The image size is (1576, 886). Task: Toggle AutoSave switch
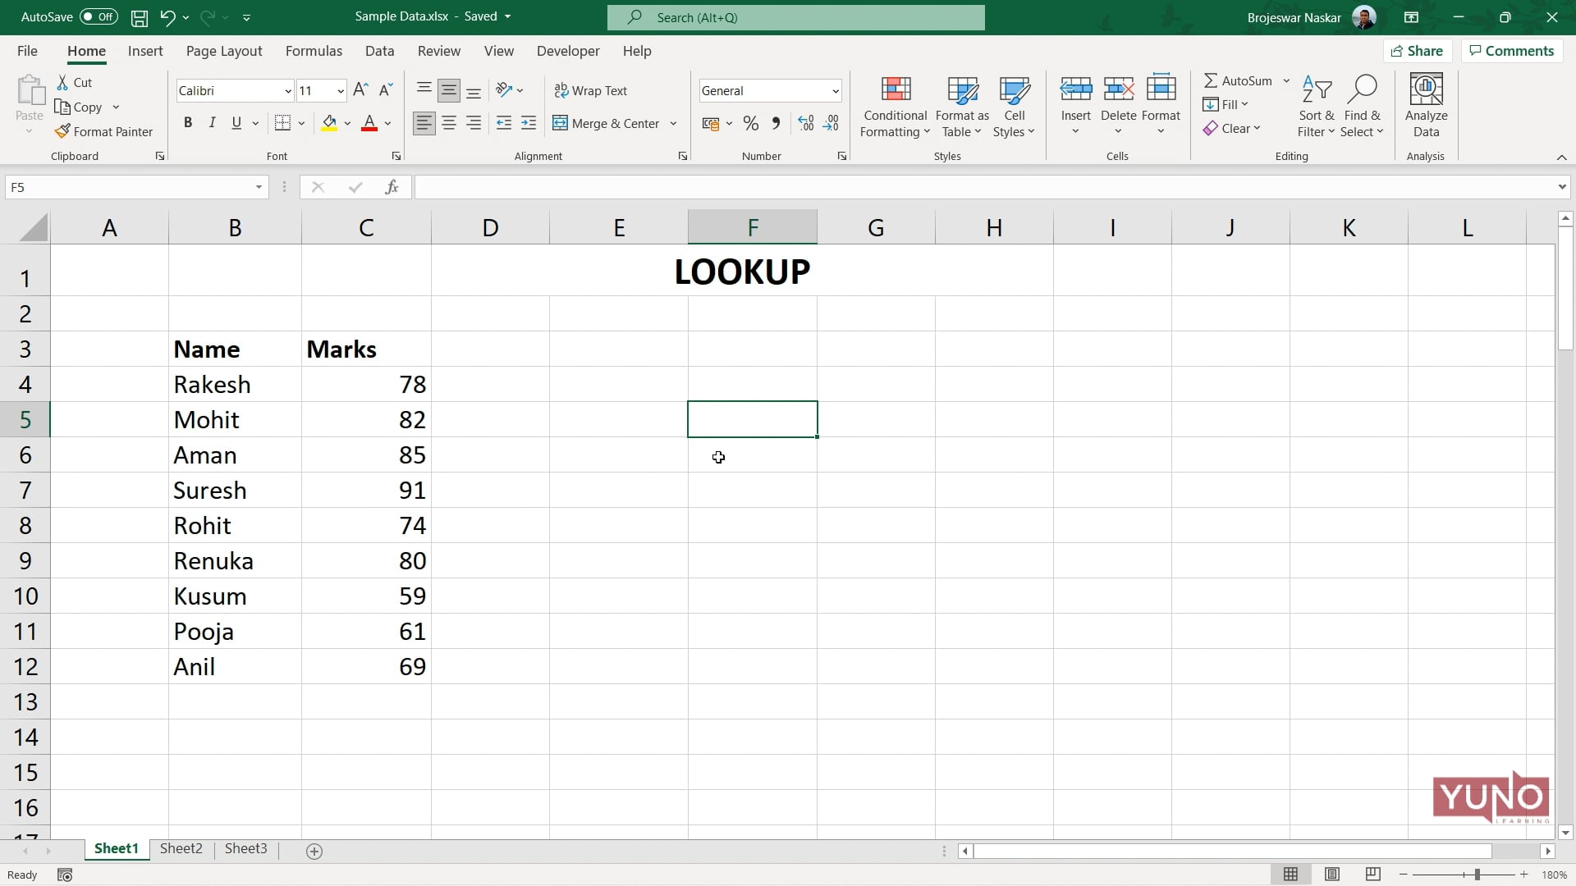coord(98,17)
